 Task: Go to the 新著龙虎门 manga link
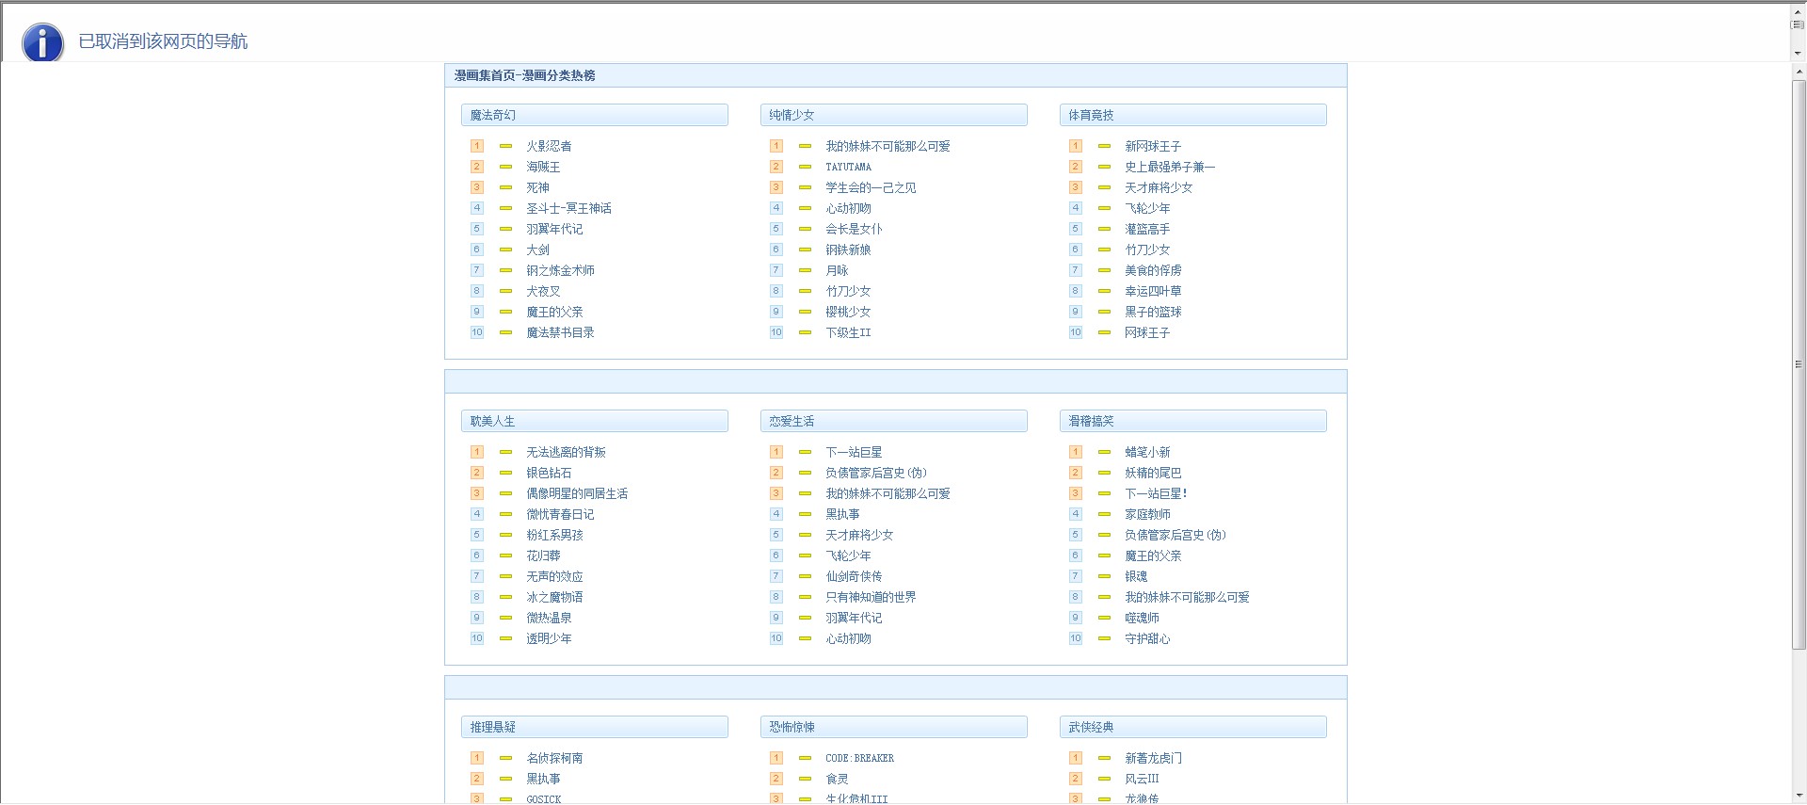[1153, 758]
